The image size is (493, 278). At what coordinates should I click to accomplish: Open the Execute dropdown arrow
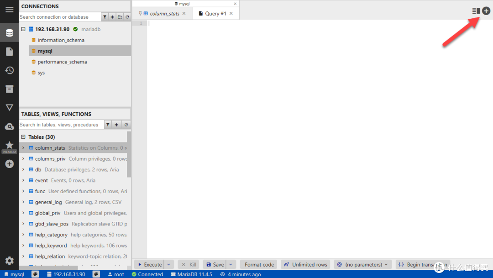point(168,264)
